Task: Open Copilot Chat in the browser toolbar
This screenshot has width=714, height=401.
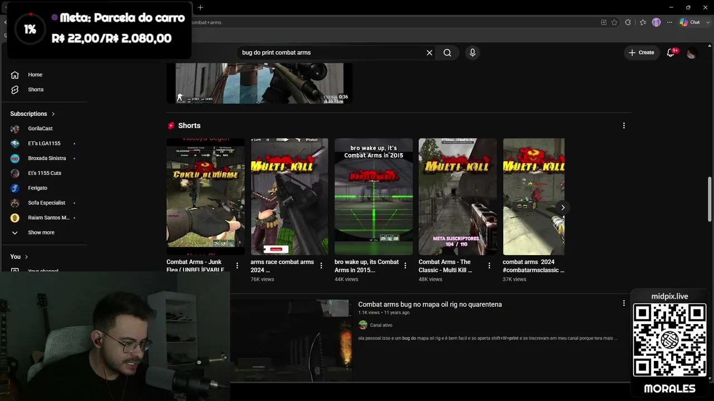Action: [690, 22]
